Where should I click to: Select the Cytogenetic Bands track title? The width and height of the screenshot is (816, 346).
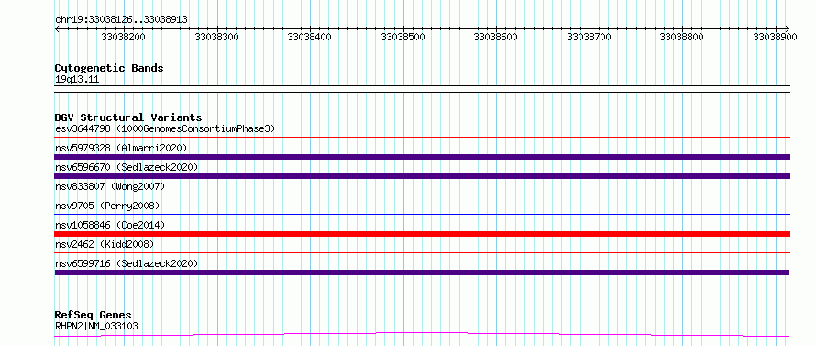[109, 68]
